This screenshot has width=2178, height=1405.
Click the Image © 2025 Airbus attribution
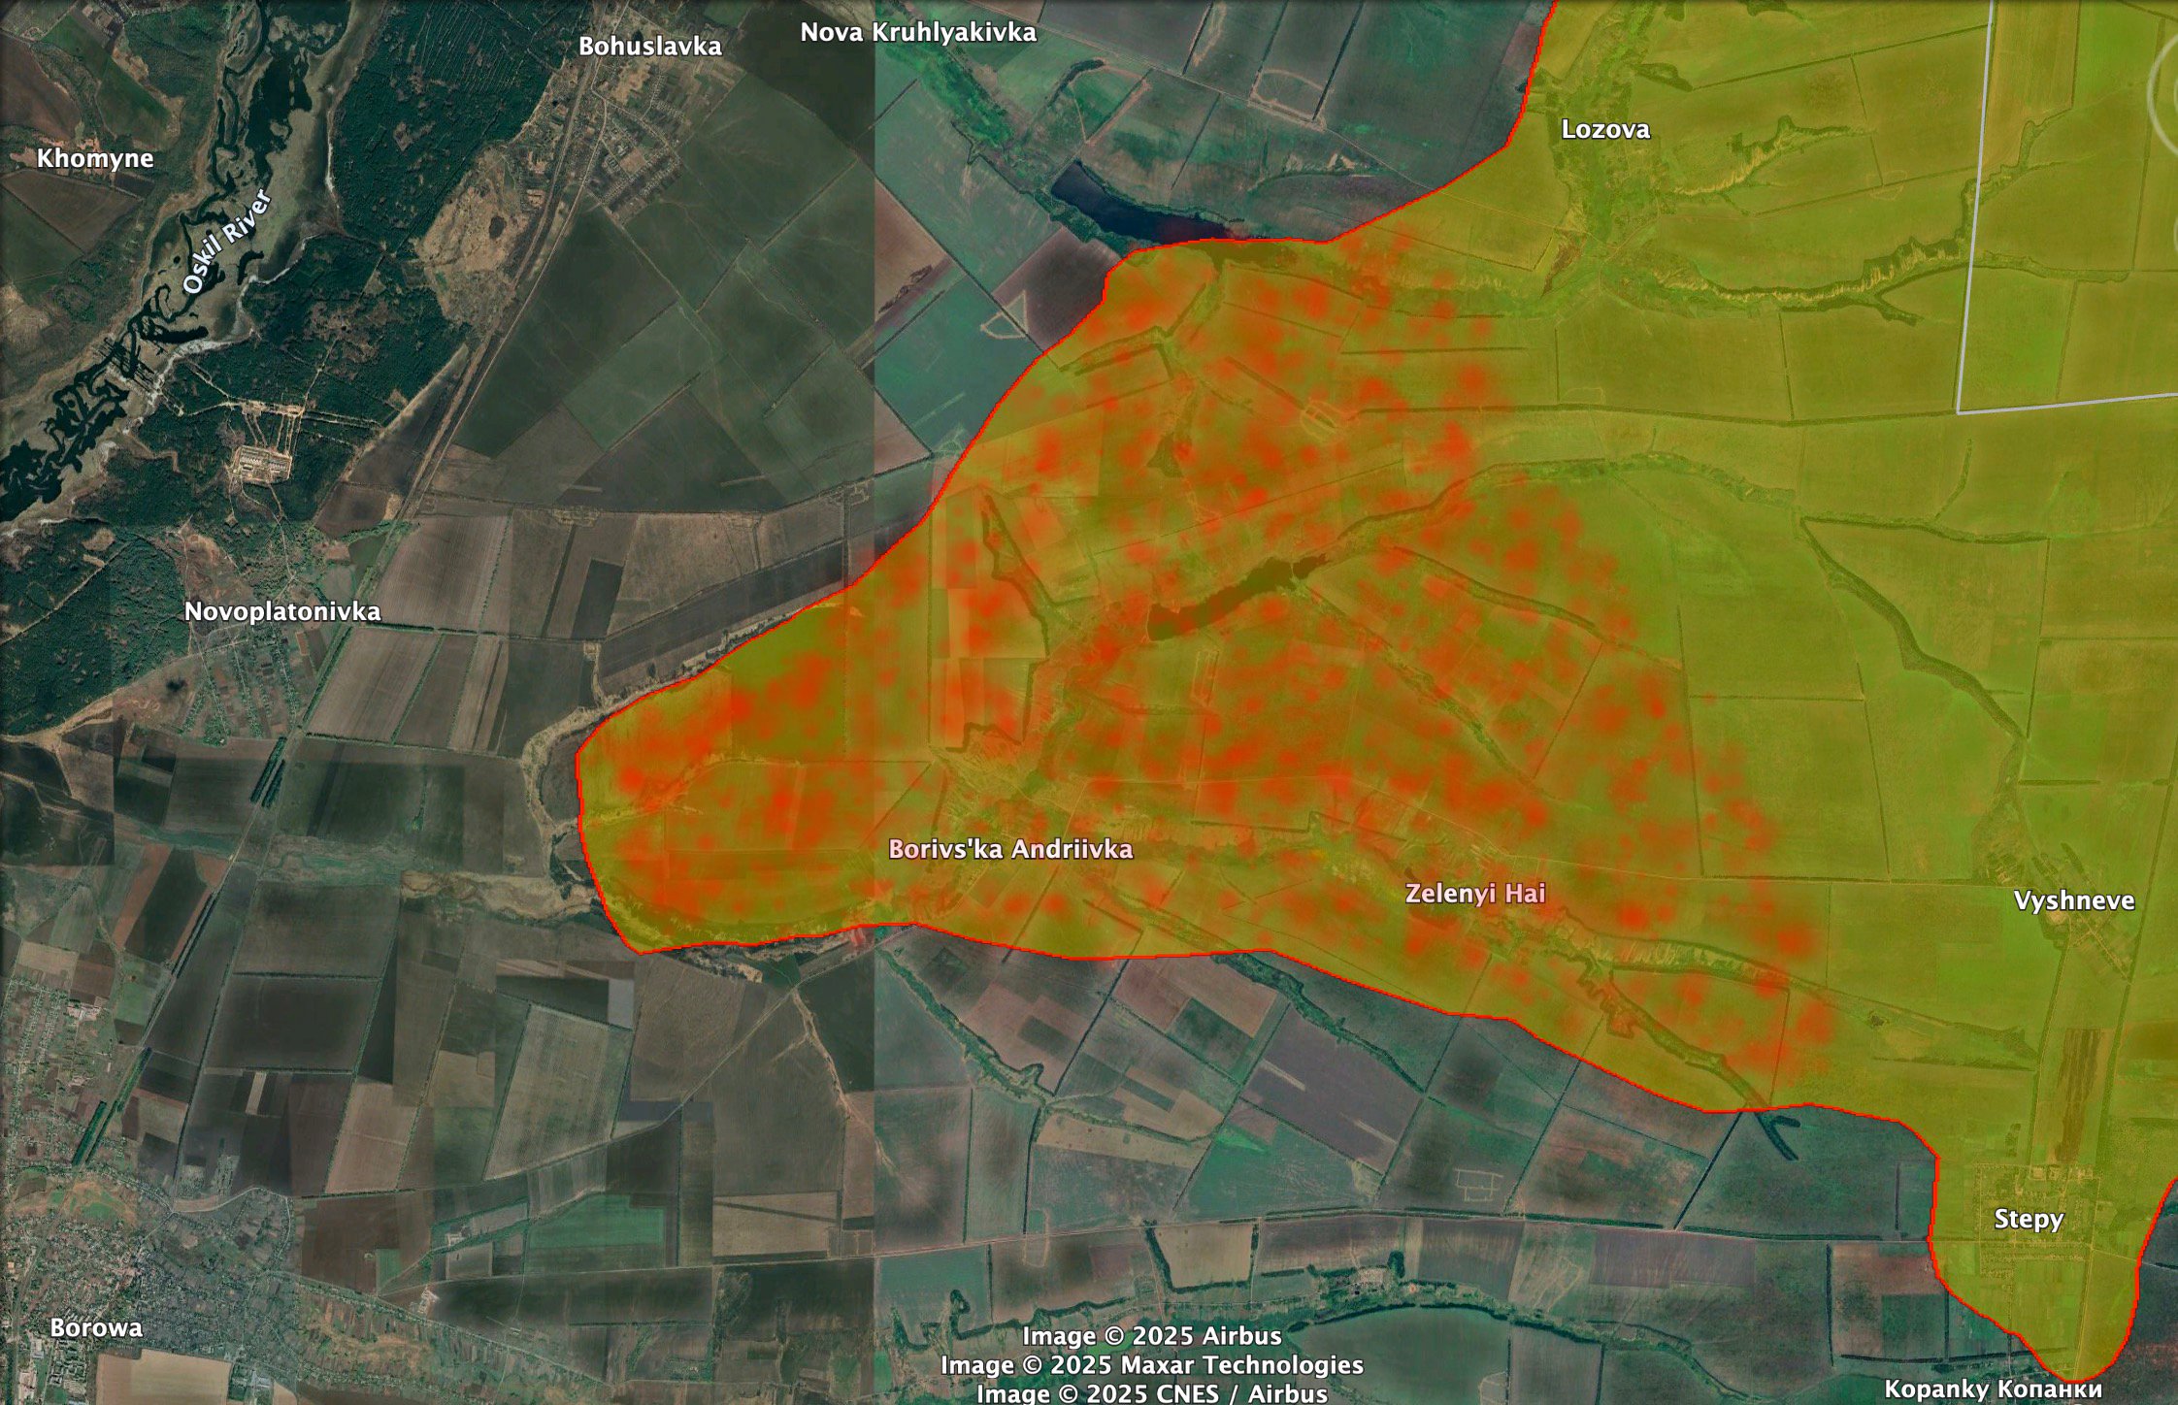[x=1151, y=1336]
